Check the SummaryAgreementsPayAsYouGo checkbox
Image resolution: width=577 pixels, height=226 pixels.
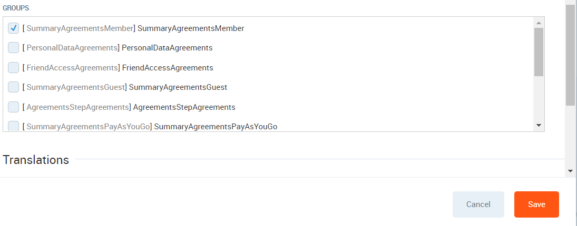pyautogui.click(x=14, y=127)
